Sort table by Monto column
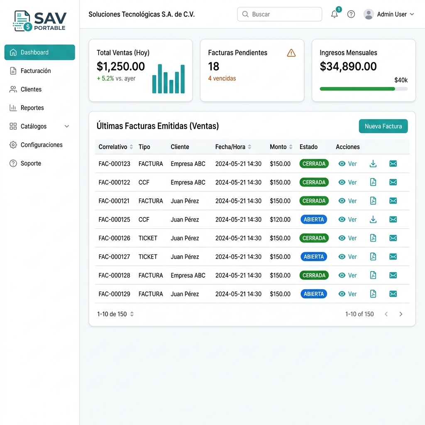The height and width of the screenshot is (425, 425). tap(291, 147)
